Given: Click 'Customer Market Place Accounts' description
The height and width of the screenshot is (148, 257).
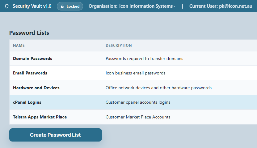Looking at the screenshot, I should click(138, 117).
